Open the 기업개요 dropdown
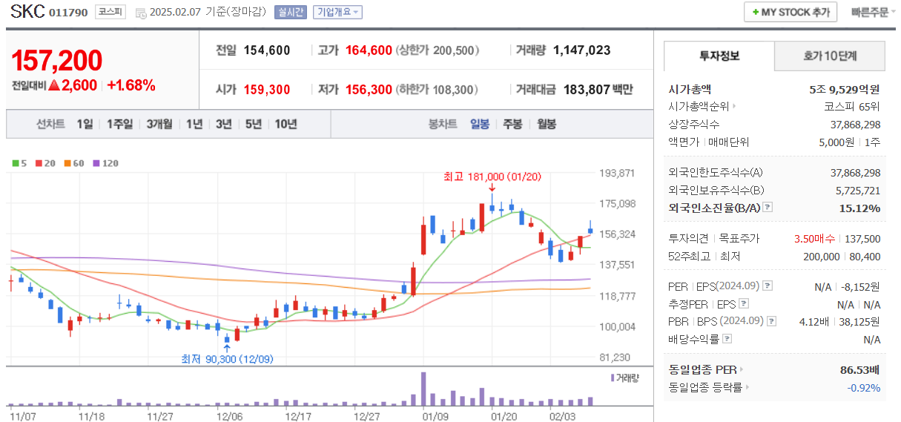 [x=337, y=12]
